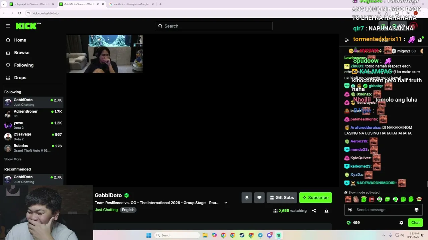Click the site information icon
Viewport: 428px width, 240px height.
[28, 13]
